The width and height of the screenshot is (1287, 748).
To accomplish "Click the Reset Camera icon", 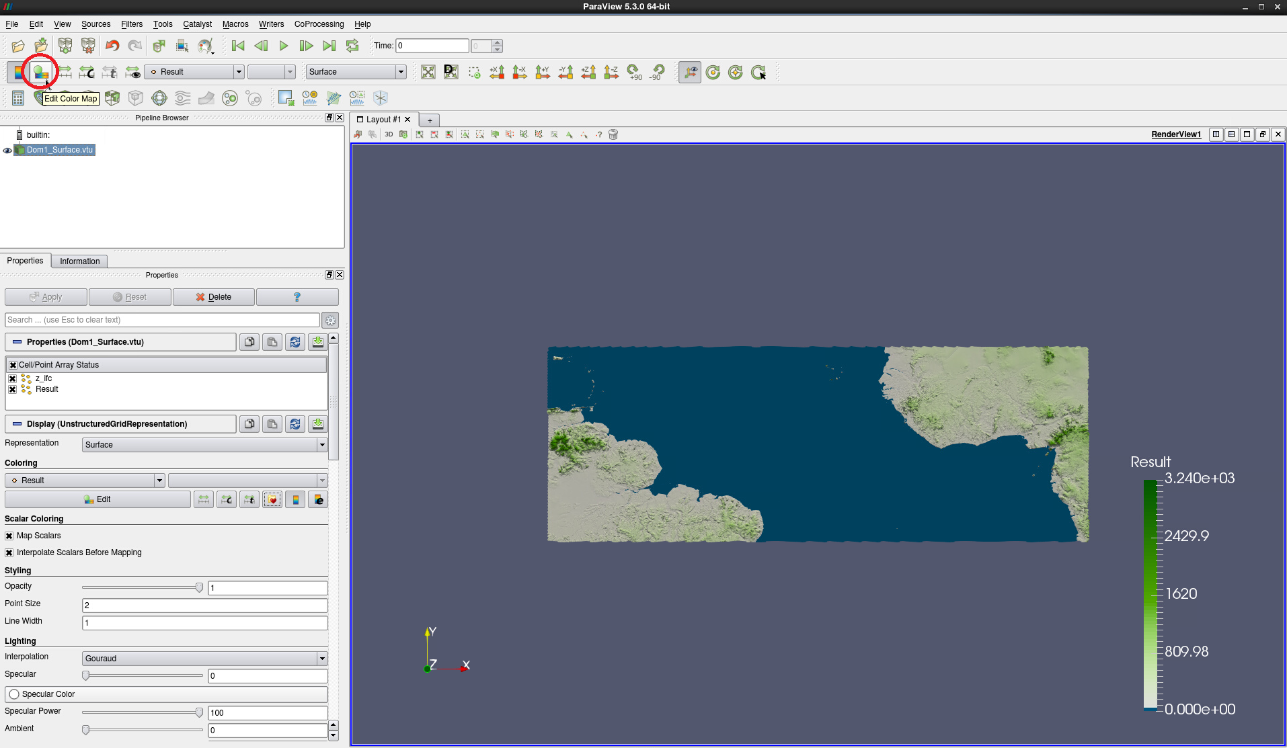I will [x=428, y=72].
